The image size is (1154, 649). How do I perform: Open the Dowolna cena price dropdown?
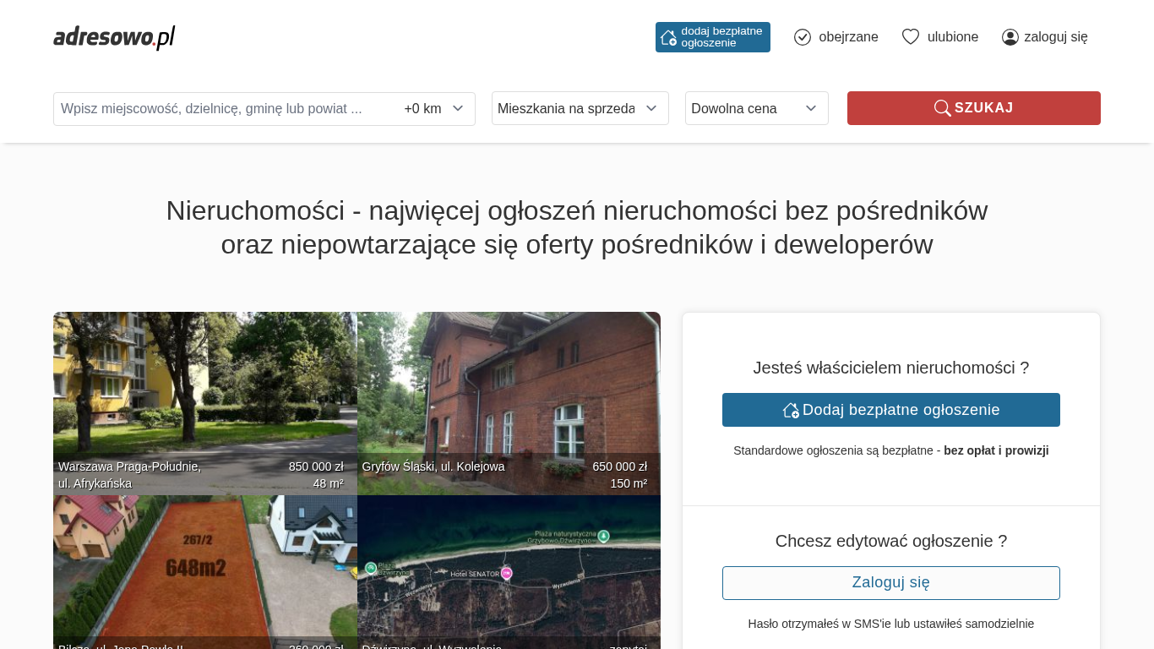pyautogui.click(x=756, y=108)
